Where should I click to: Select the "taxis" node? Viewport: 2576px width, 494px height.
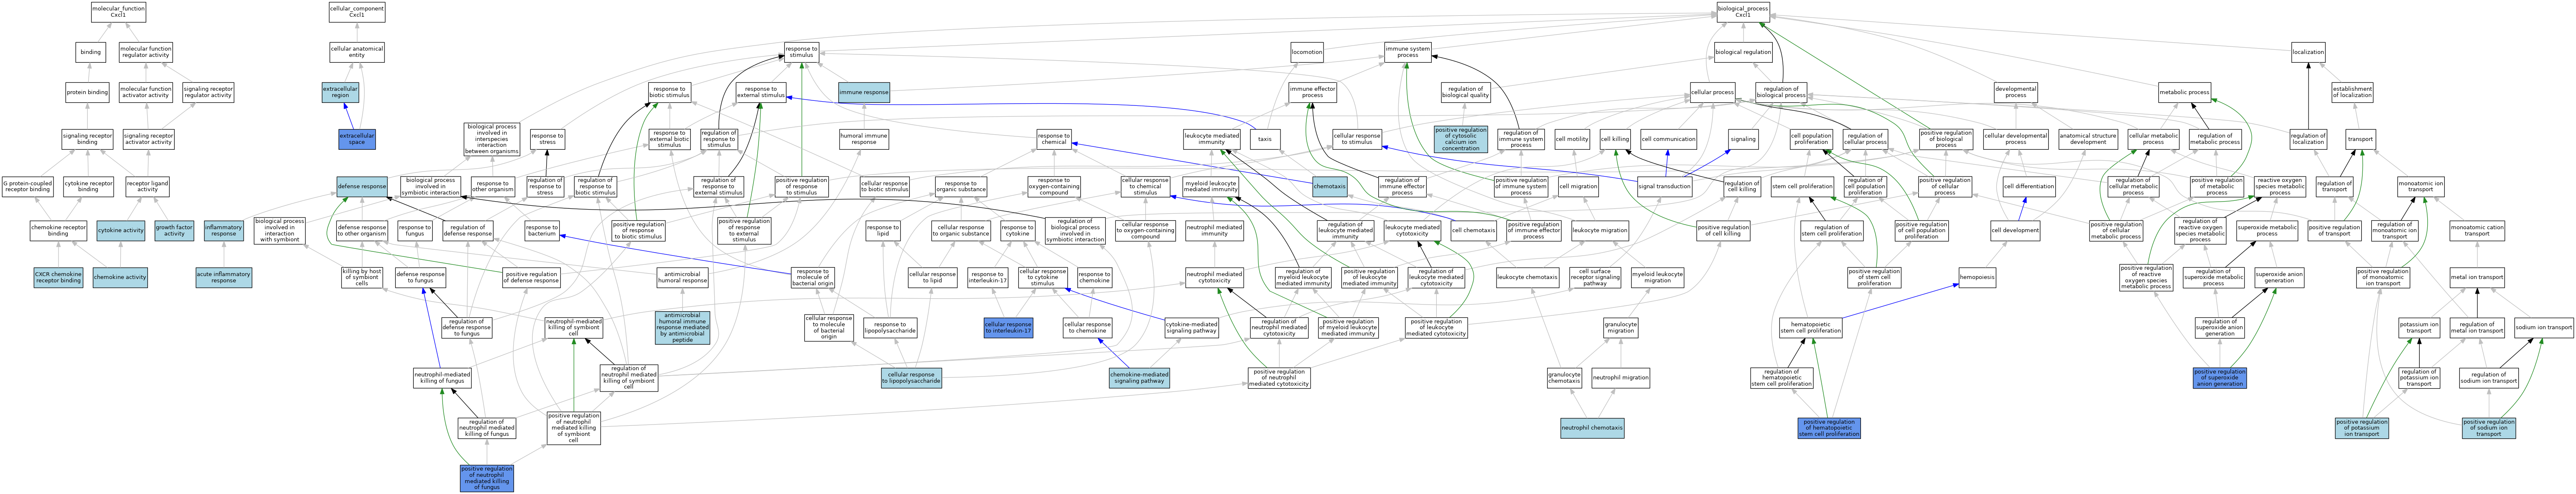click(x=1265, y=139)
